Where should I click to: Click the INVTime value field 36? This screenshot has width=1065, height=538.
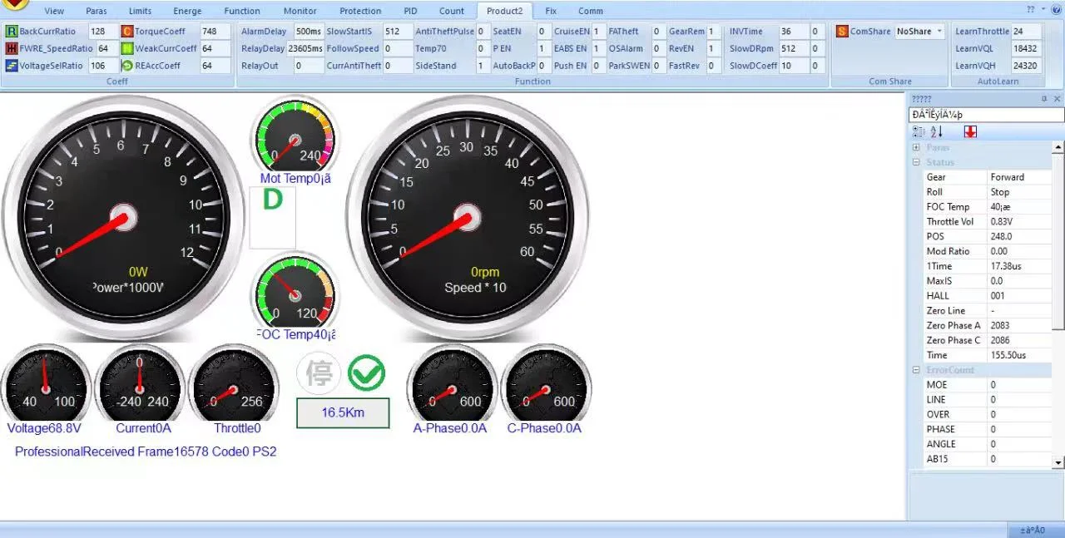click(x=794, y=32)
